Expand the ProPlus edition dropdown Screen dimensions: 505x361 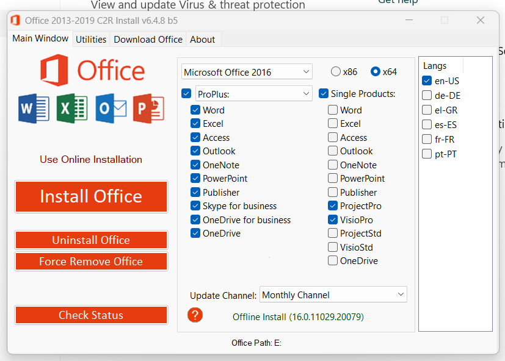254,94
